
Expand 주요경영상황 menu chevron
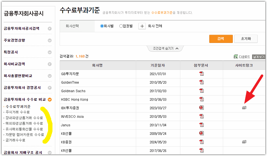click(x=50, y=40)
